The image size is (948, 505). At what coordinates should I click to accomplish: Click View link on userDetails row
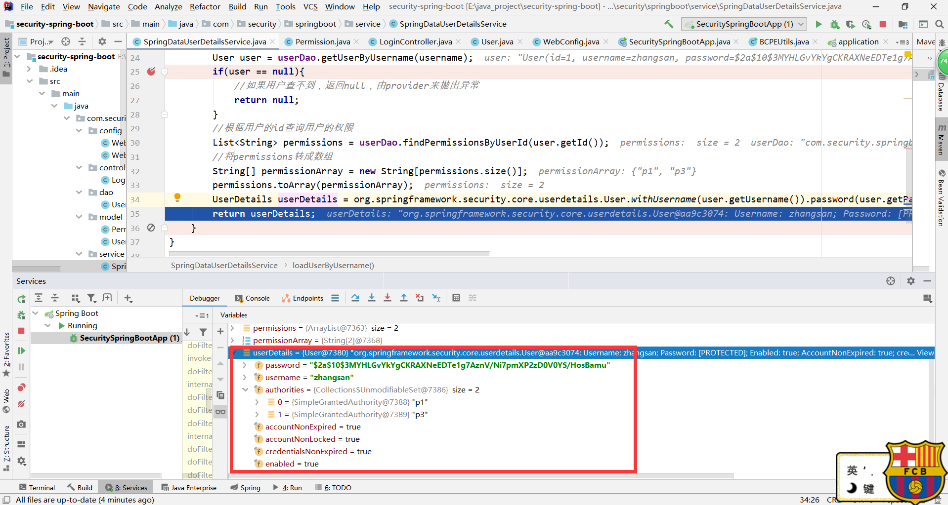pos(925,352)
